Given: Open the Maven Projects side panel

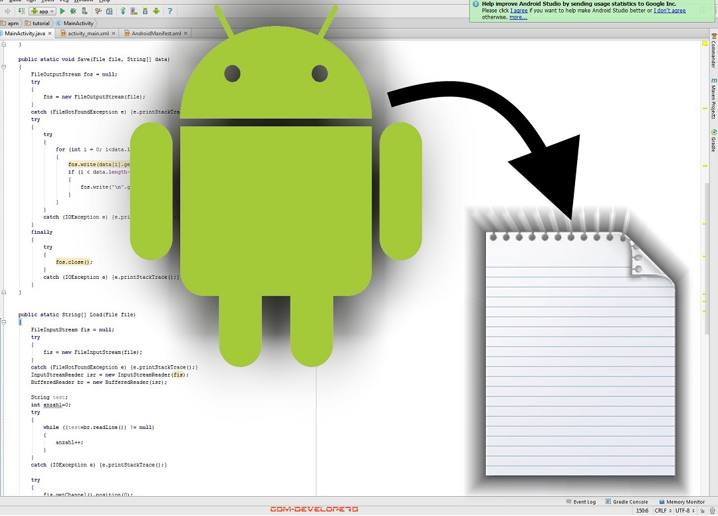Looking at the screenshot, I should coord(713,99).
